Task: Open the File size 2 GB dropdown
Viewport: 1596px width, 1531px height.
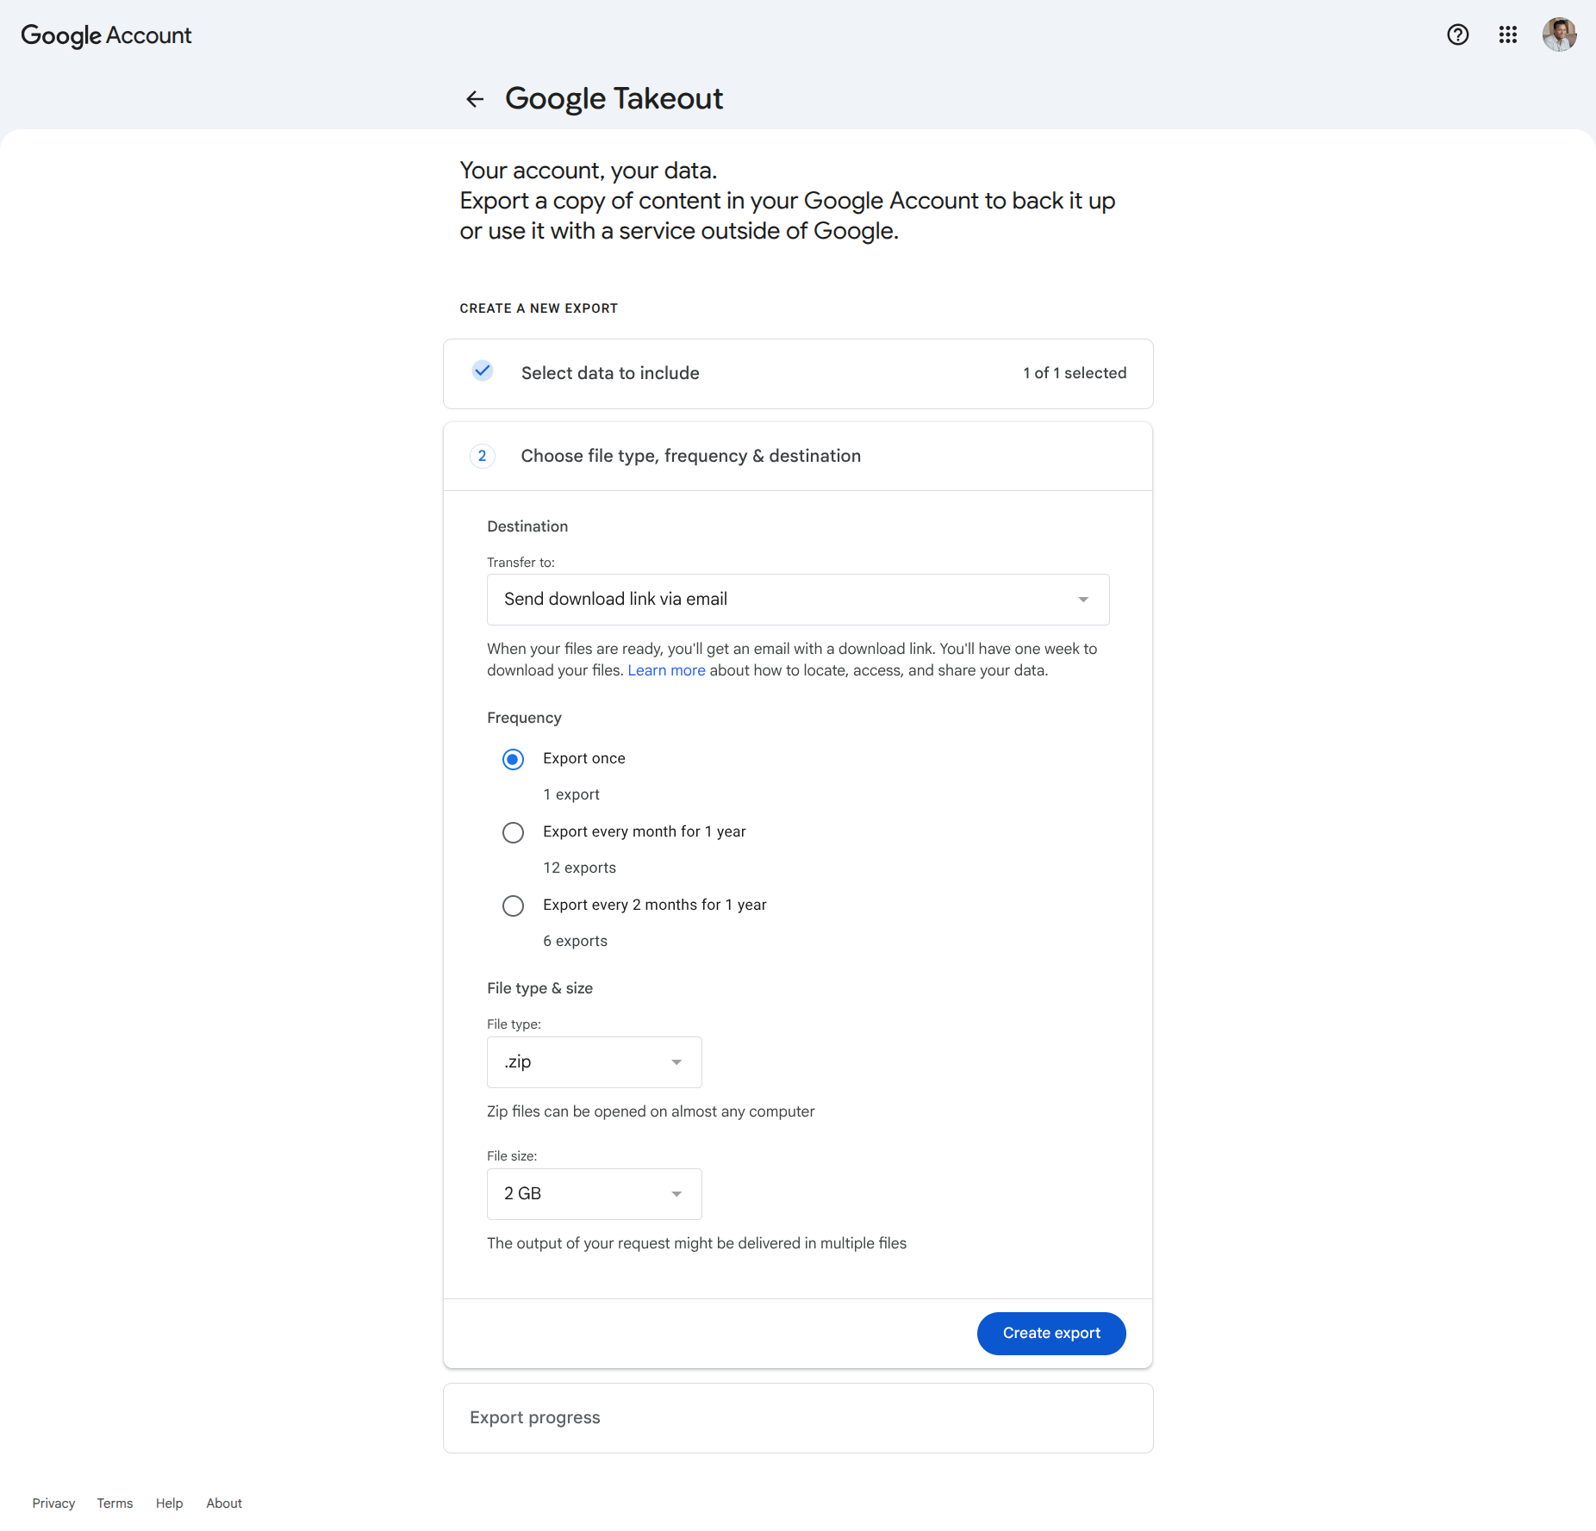Action: [x=595, y=1194]
